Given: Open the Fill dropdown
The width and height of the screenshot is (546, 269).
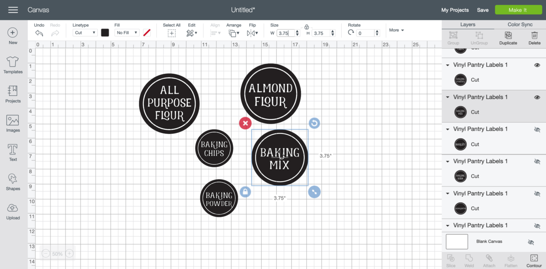Looking at the screenshot, I should 126,32.
